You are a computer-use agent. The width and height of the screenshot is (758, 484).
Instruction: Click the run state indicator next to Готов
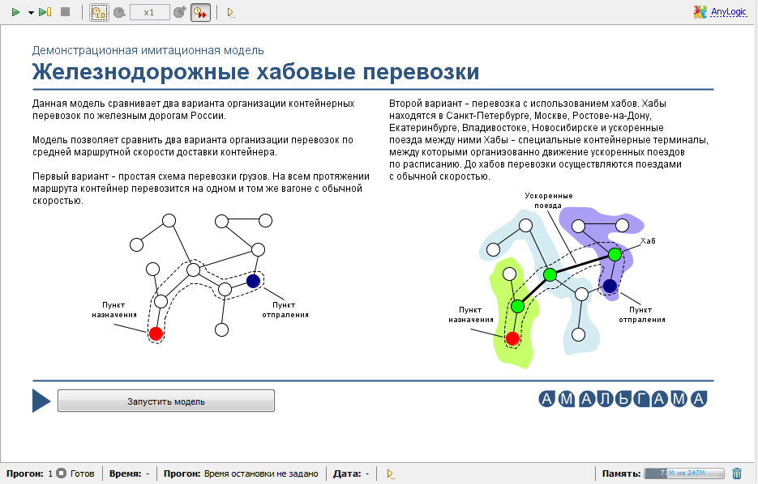62,473
